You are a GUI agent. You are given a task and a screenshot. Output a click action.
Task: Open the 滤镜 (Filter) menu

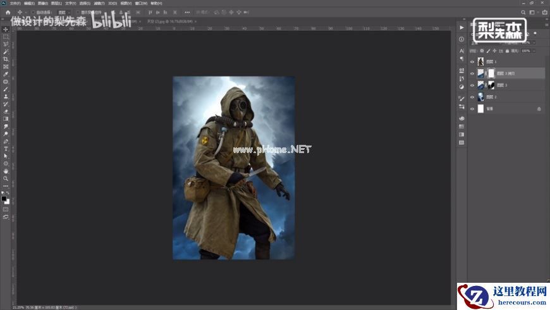pyautogui.click(x=99, y=3)
